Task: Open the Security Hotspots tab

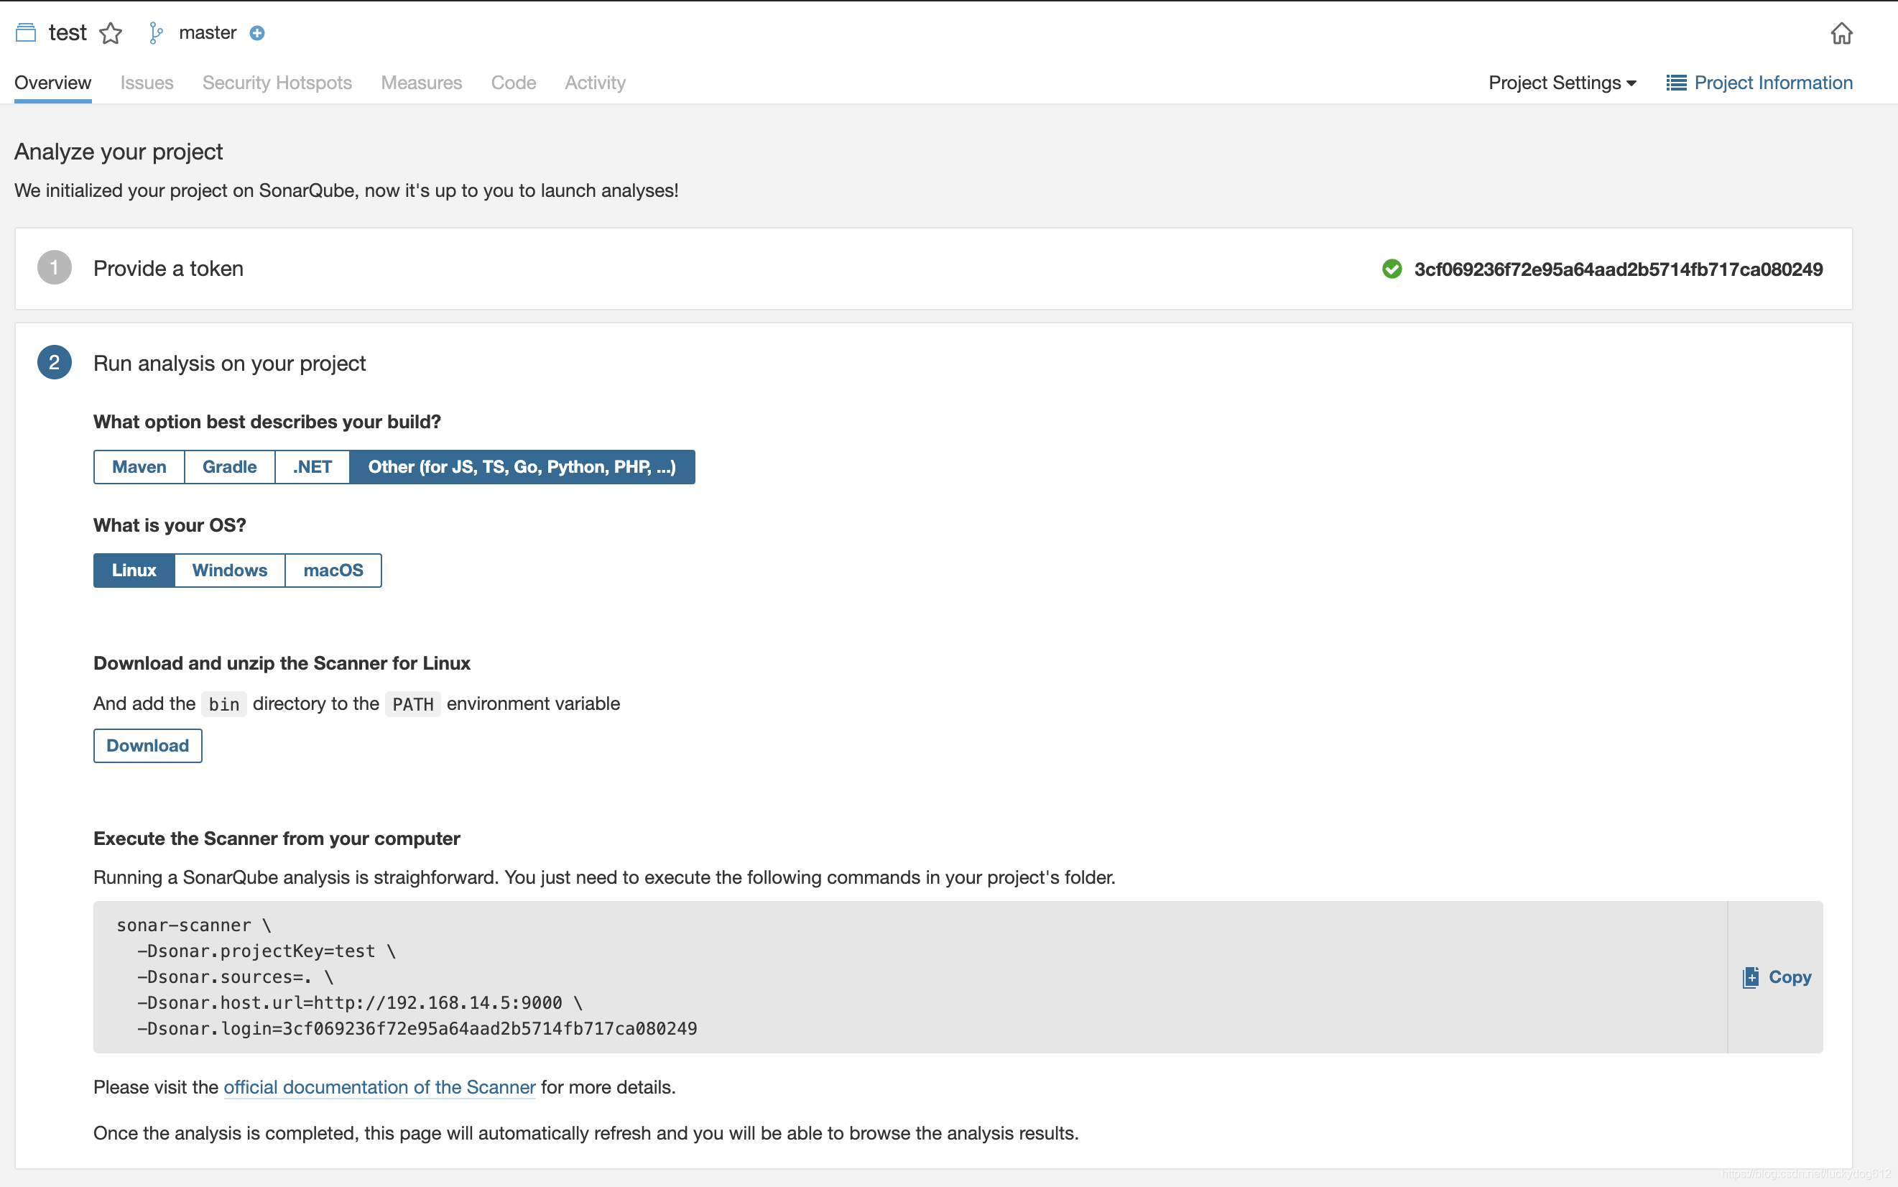Action: click(277, 83)
